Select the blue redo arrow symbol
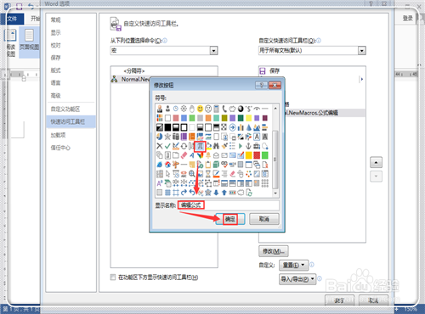The image size is (425, 314). pyautogui.click(x=184, y=193)
